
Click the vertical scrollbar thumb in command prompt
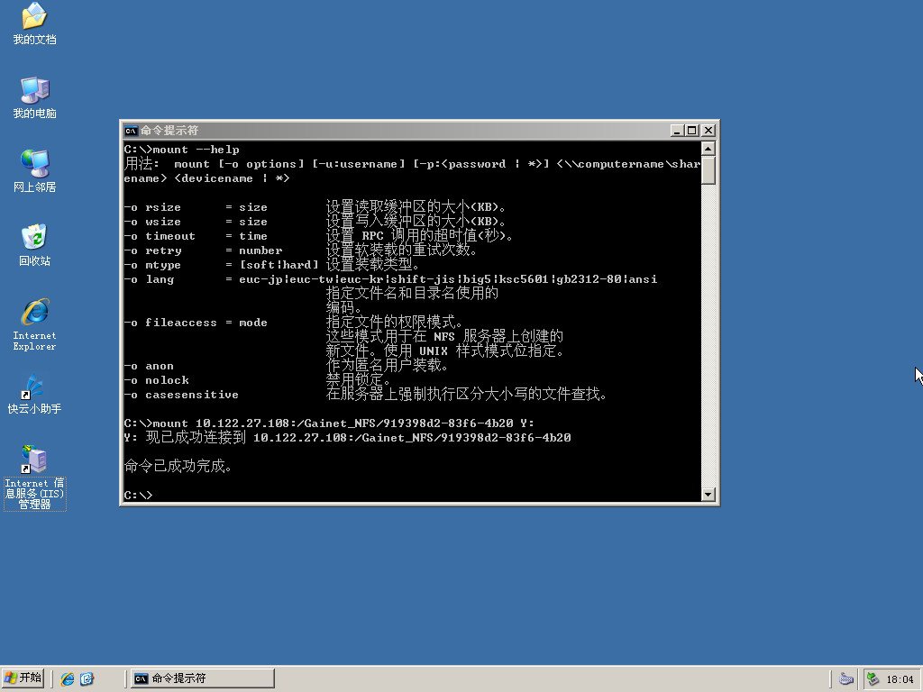(x=708, y=170)
